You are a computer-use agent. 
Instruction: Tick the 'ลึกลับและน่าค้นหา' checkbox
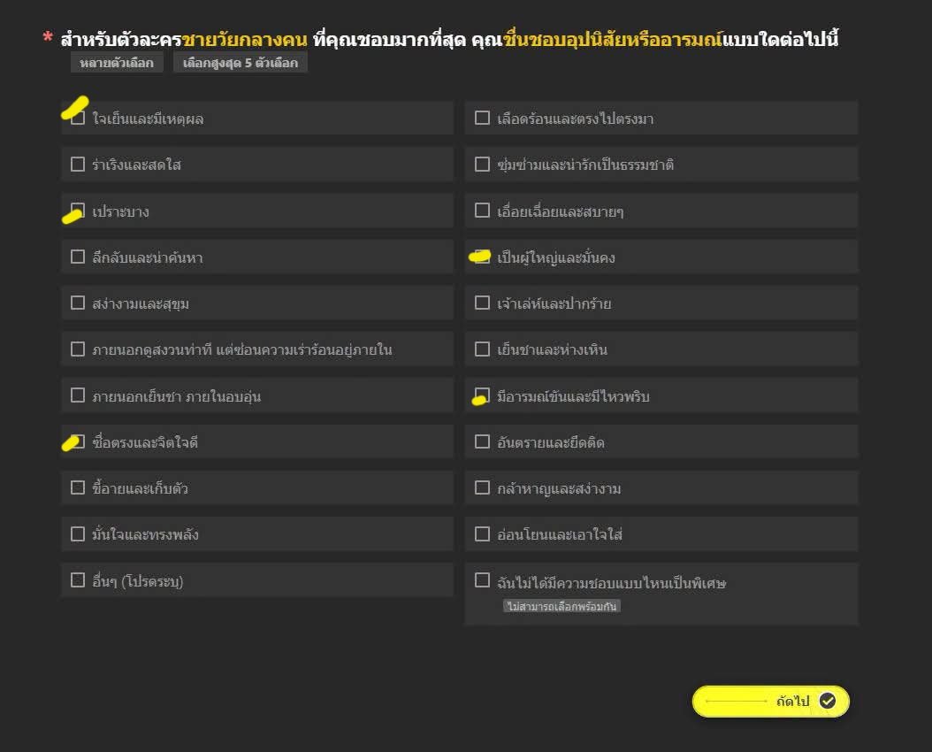pos(78,257)
